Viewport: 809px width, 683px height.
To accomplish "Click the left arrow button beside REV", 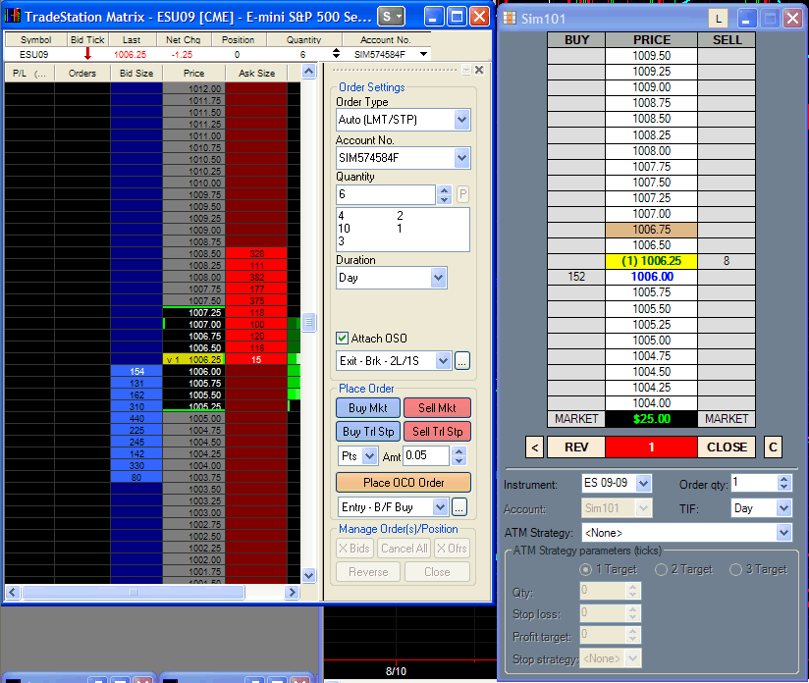I will point(534,447).
